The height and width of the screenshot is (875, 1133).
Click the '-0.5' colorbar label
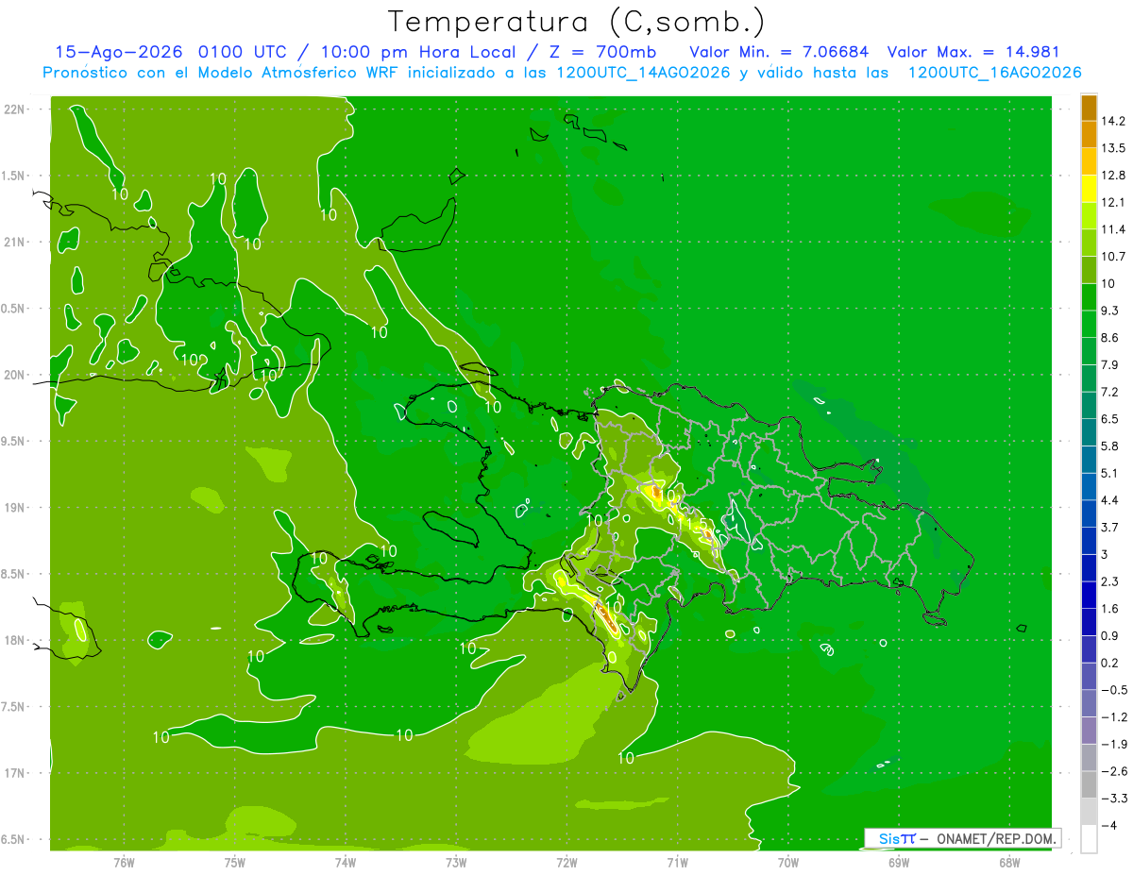click(1114, 690)
